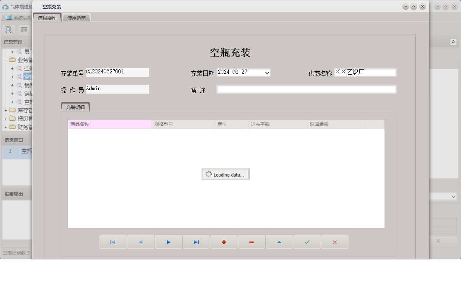Screen dimensions: 461x304
Task: Advance to the next record
Action: [168, 242]
